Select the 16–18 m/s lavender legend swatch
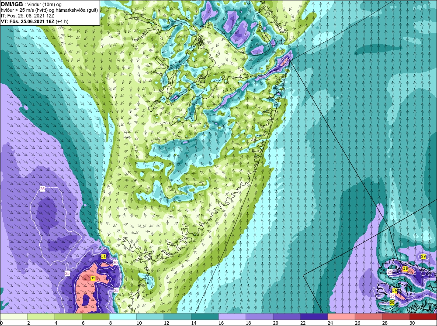Image resolution: width=437 pixels, height=326 pixels. coord(232,317)
